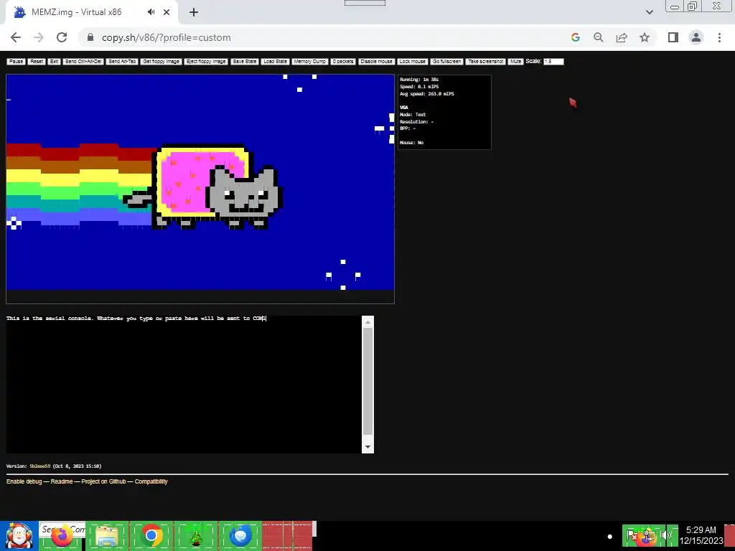The image size is (735, 551).
Task: Click the Running time status text
Action: click(419, 80)
